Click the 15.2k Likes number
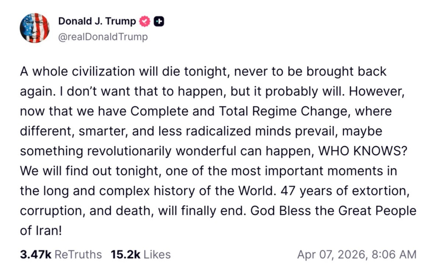This screenshot has width=428, height=278. point(125,254)
